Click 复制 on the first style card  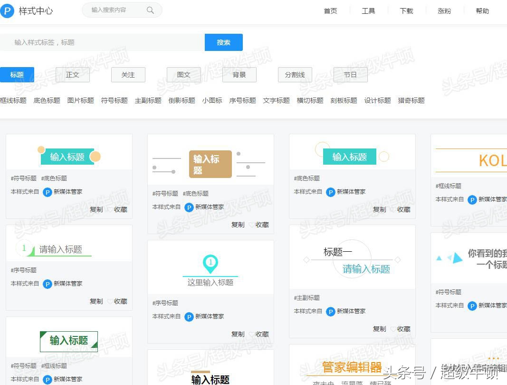(x=96, y=209)
